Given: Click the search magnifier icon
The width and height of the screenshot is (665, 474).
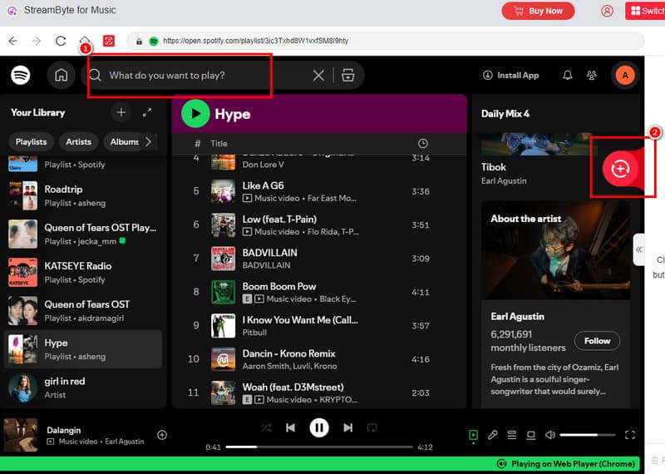Looking at the screenshot, I should coord(95,75).
